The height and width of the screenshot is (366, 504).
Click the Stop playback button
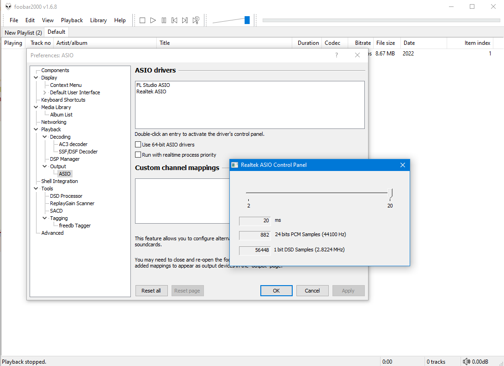(x=142, y=20)
